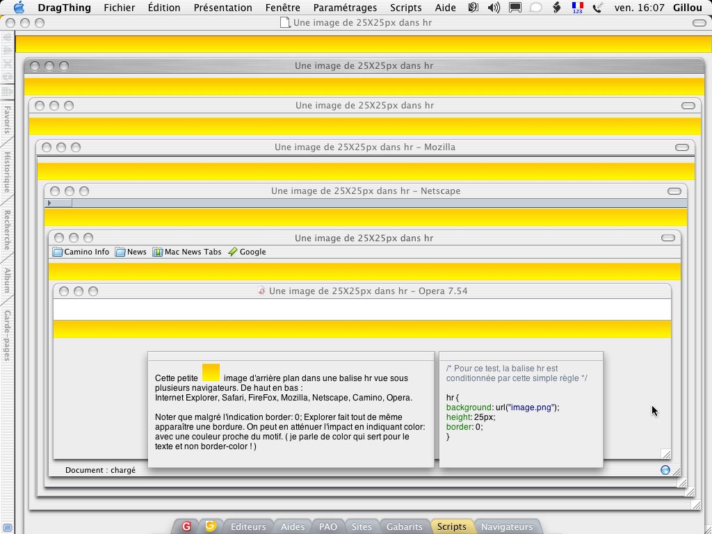Viewport: 712px width, 534px height.
Task: Toggle the toolbar pill button on the Camino window
Action: [667, 238]
